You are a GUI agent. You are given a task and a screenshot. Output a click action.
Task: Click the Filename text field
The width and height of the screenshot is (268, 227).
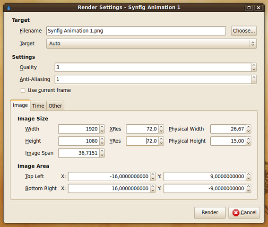pyautogui.click(x=136, y=31)
